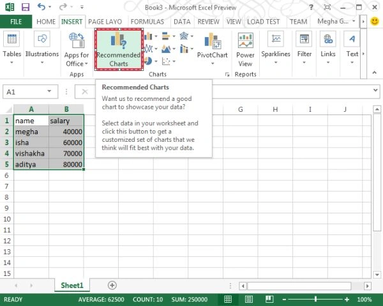Open the Megha G account dropdown

336,22
